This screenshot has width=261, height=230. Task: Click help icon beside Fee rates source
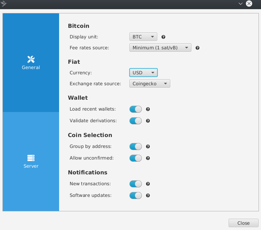[197, 48]
